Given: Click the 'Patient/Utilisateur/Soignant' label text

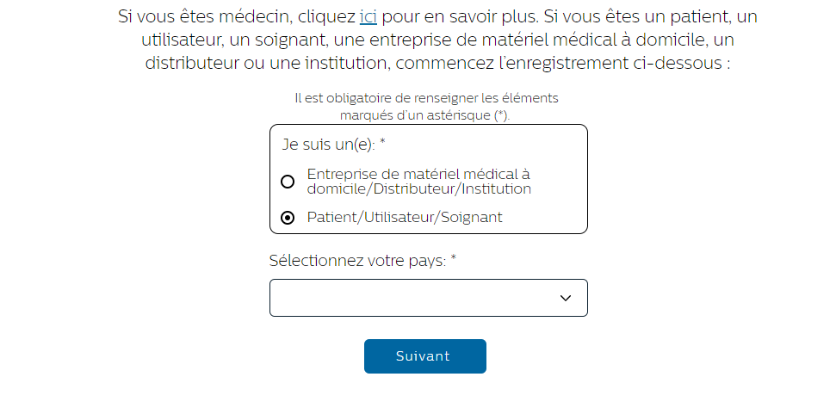Looking at the screenshot, I should (405, 218).
